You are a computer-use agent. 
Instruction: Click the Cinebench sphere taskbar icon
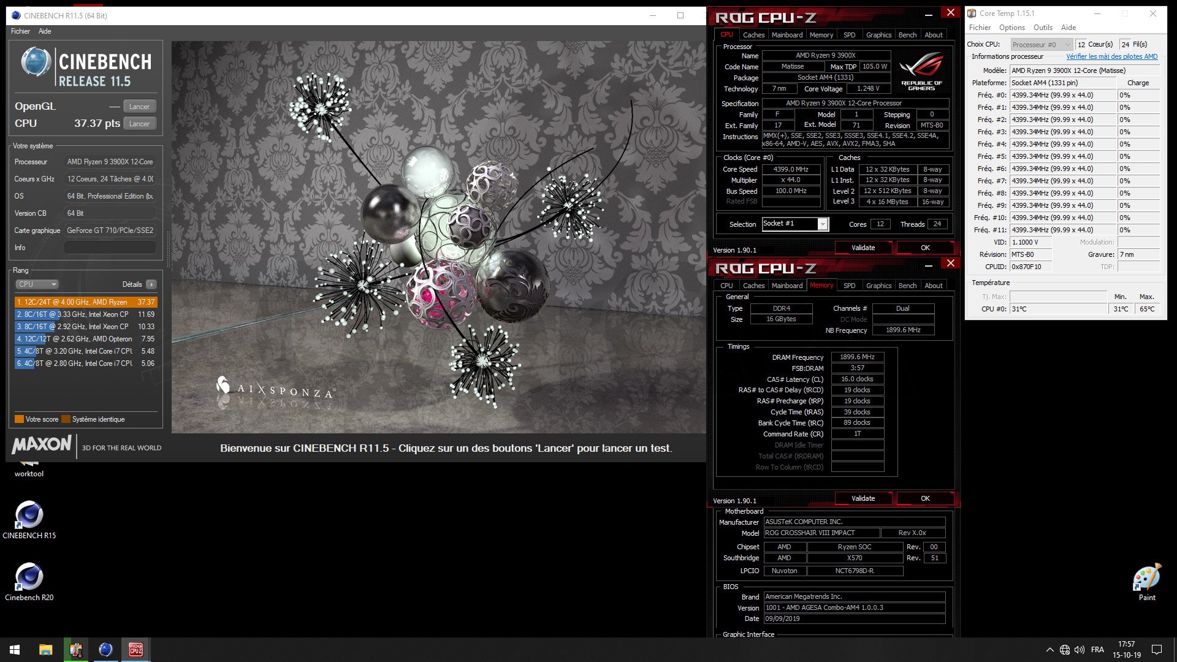105,650
